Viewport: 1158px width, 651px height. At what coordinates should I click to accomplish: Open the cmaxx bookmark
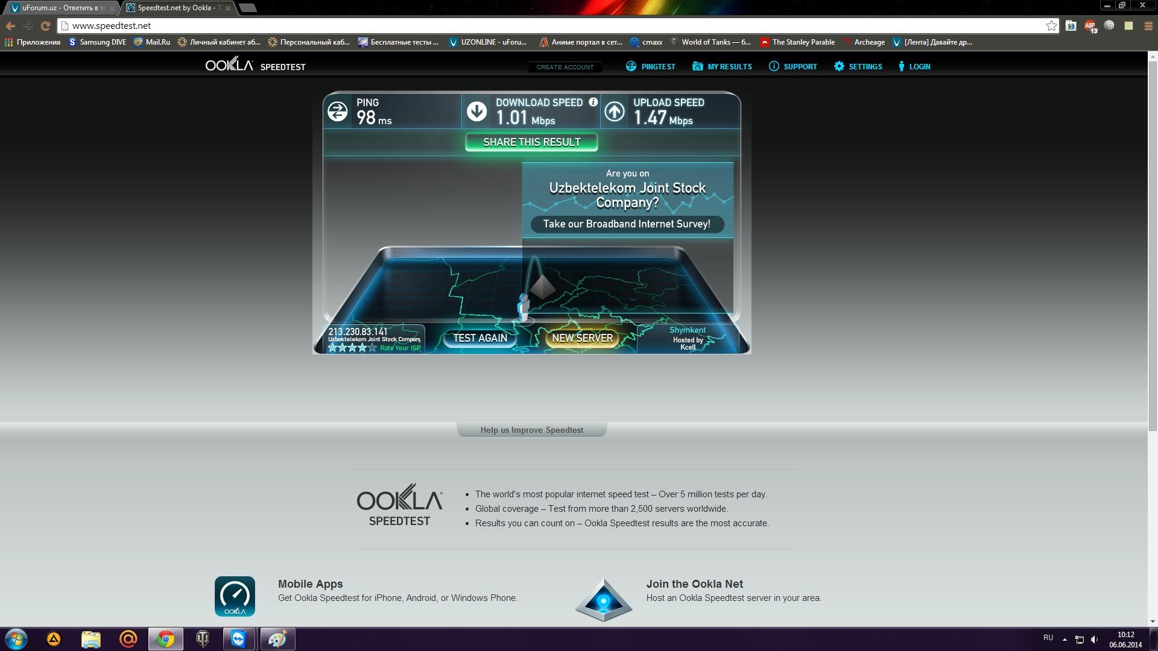pyautogui.click(x=646, y=42)
